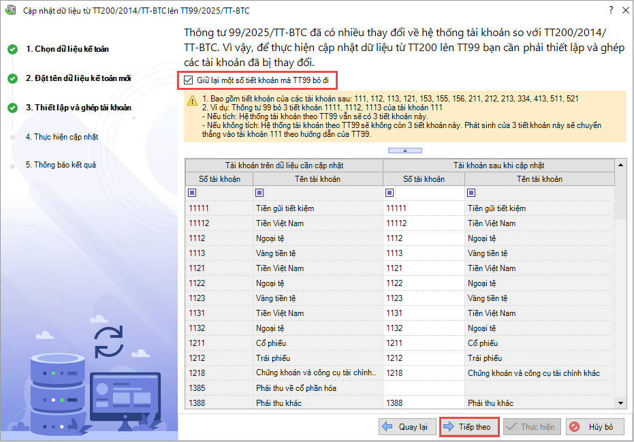Click green checkmark icon of step 3
Screen dimensions: 634x442
pos(12,108)
